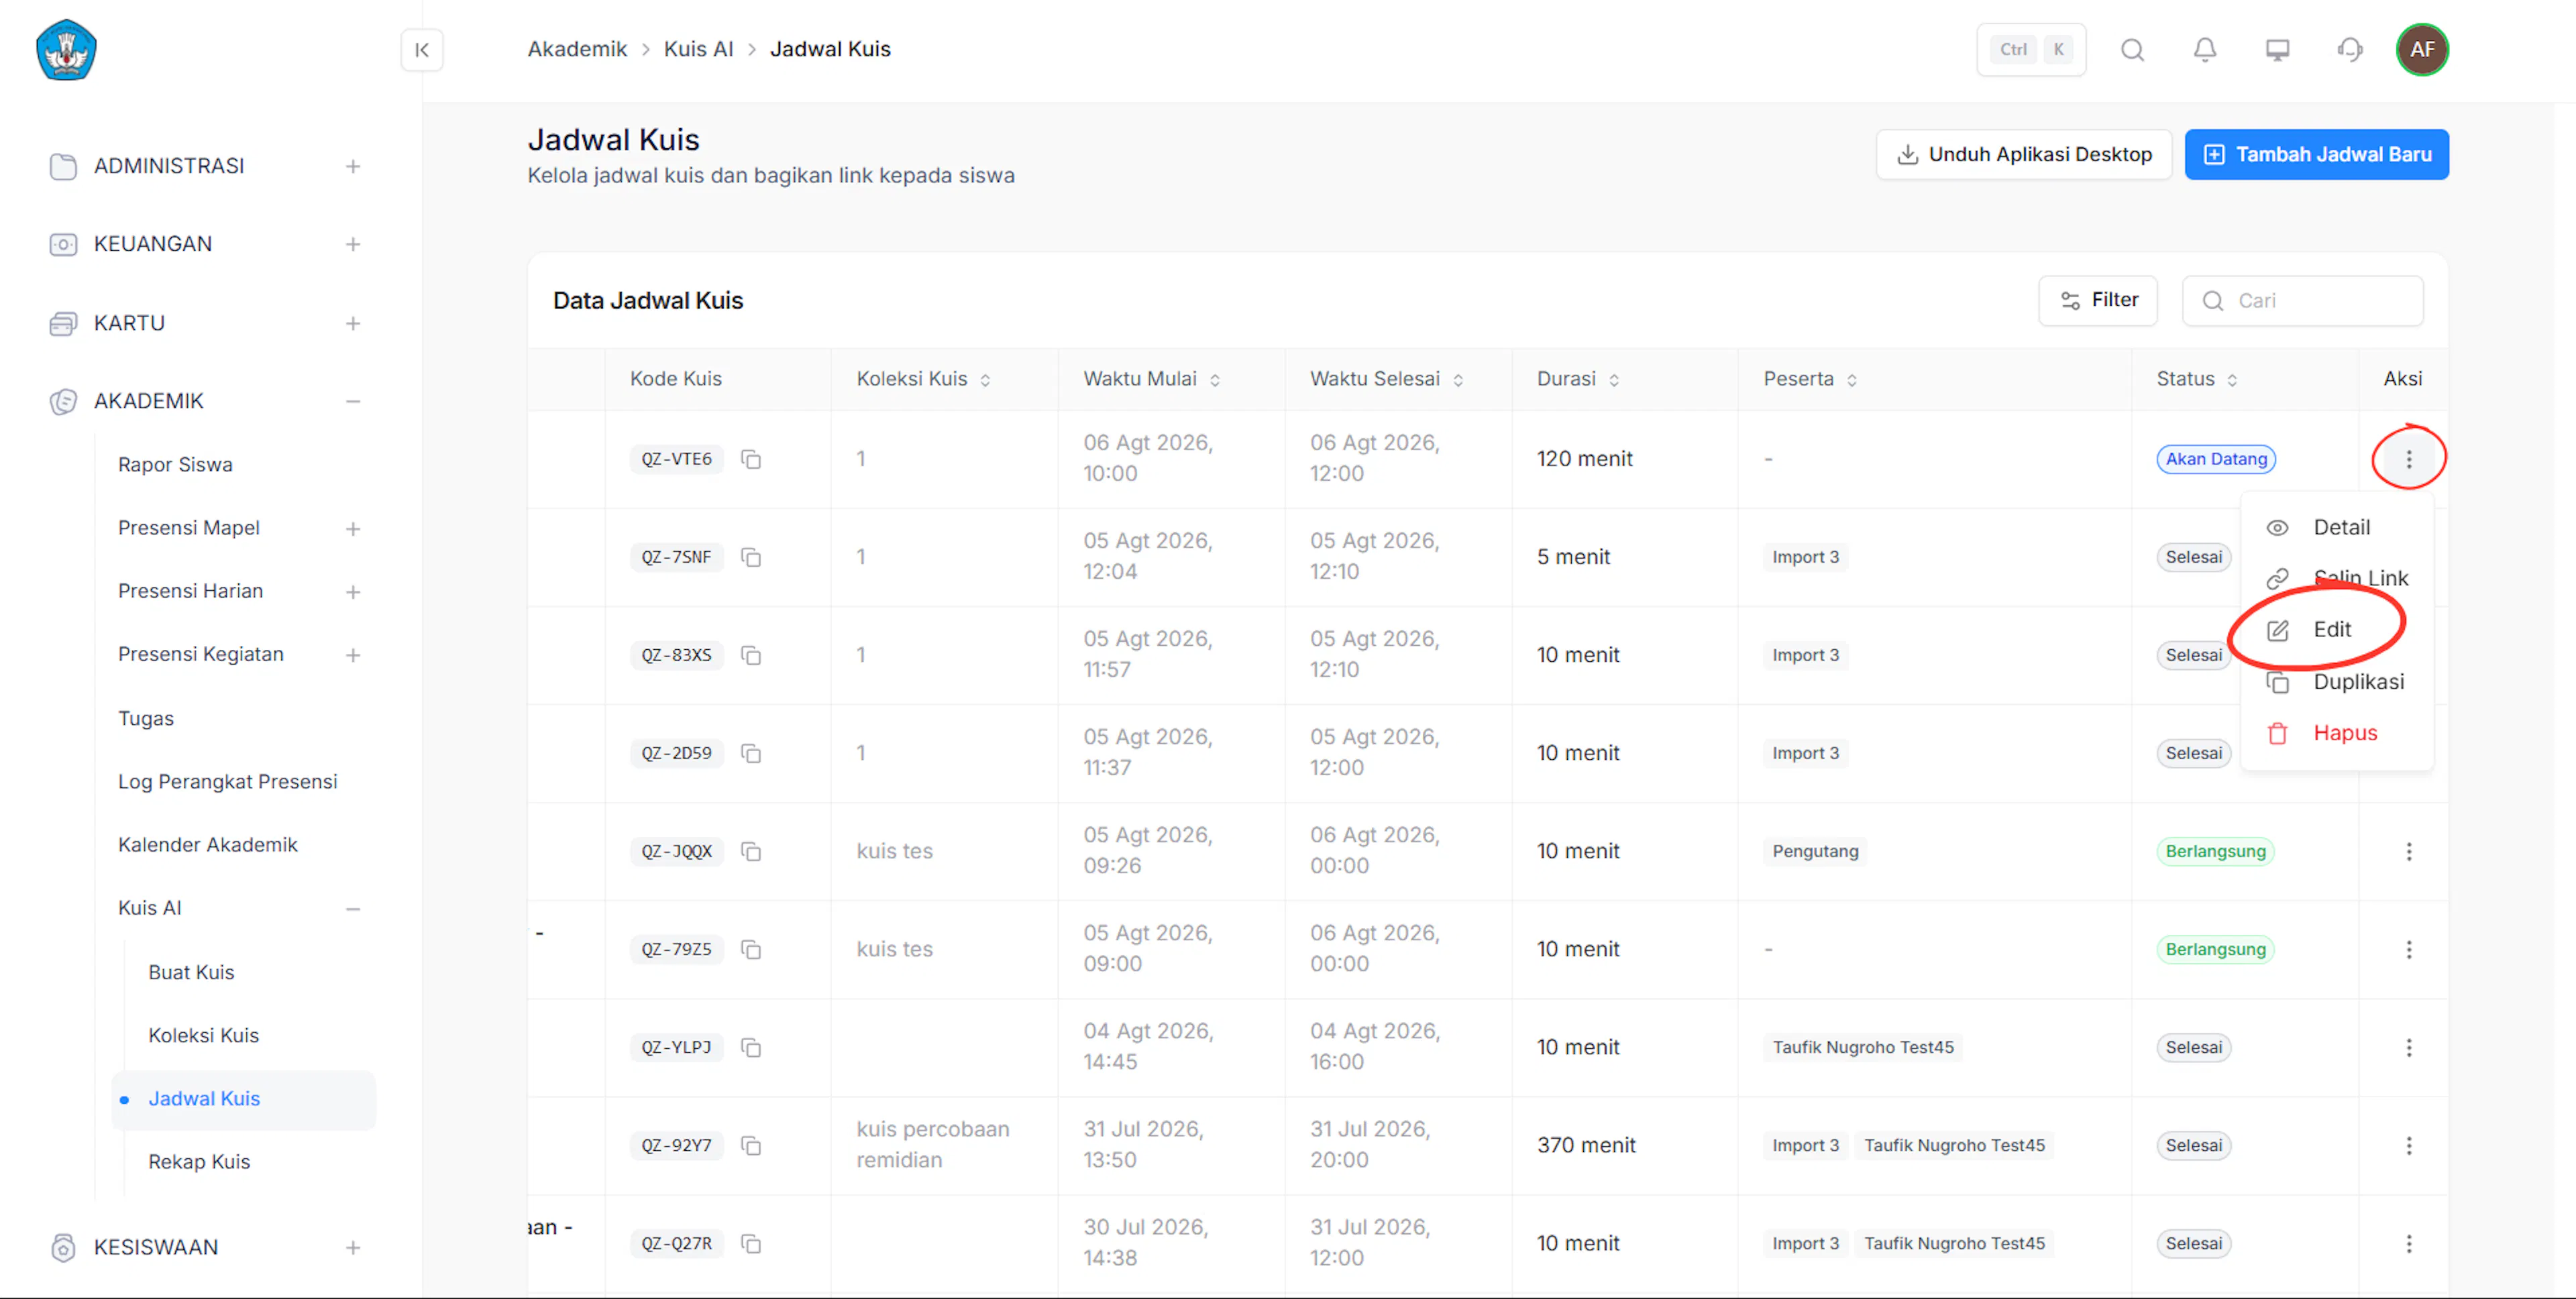The image size is (2576, 1299).
Task: Click the monitor display icon in header
Action: click(2277, 50)
